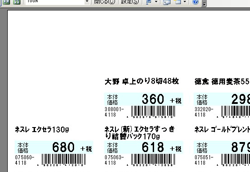Click product name ネスレ(新)エクセラすっきり詰替パック170g
This screenshot has width=250, height=172.
140,133
